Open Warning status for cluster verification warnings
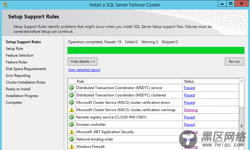The height and width of the screenshot is (150, 250). click(x=191, y=110)
